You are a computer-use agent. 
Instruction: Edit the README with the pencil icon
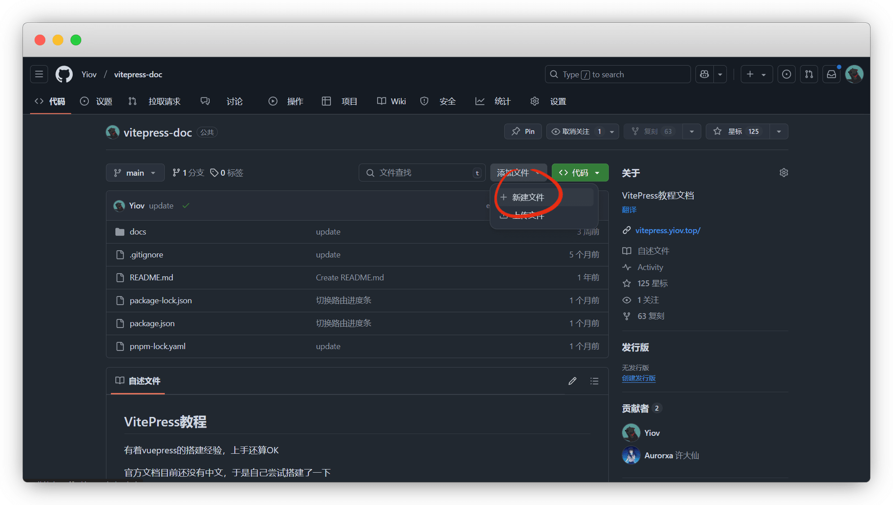[572, 381]
